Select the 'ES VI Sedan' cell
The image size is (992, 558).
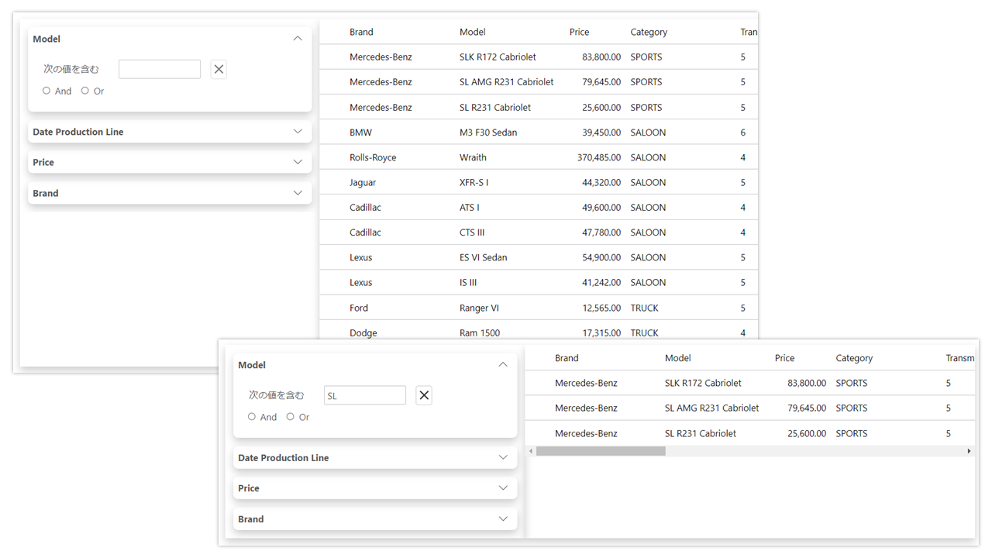click(x=484, y=257)
